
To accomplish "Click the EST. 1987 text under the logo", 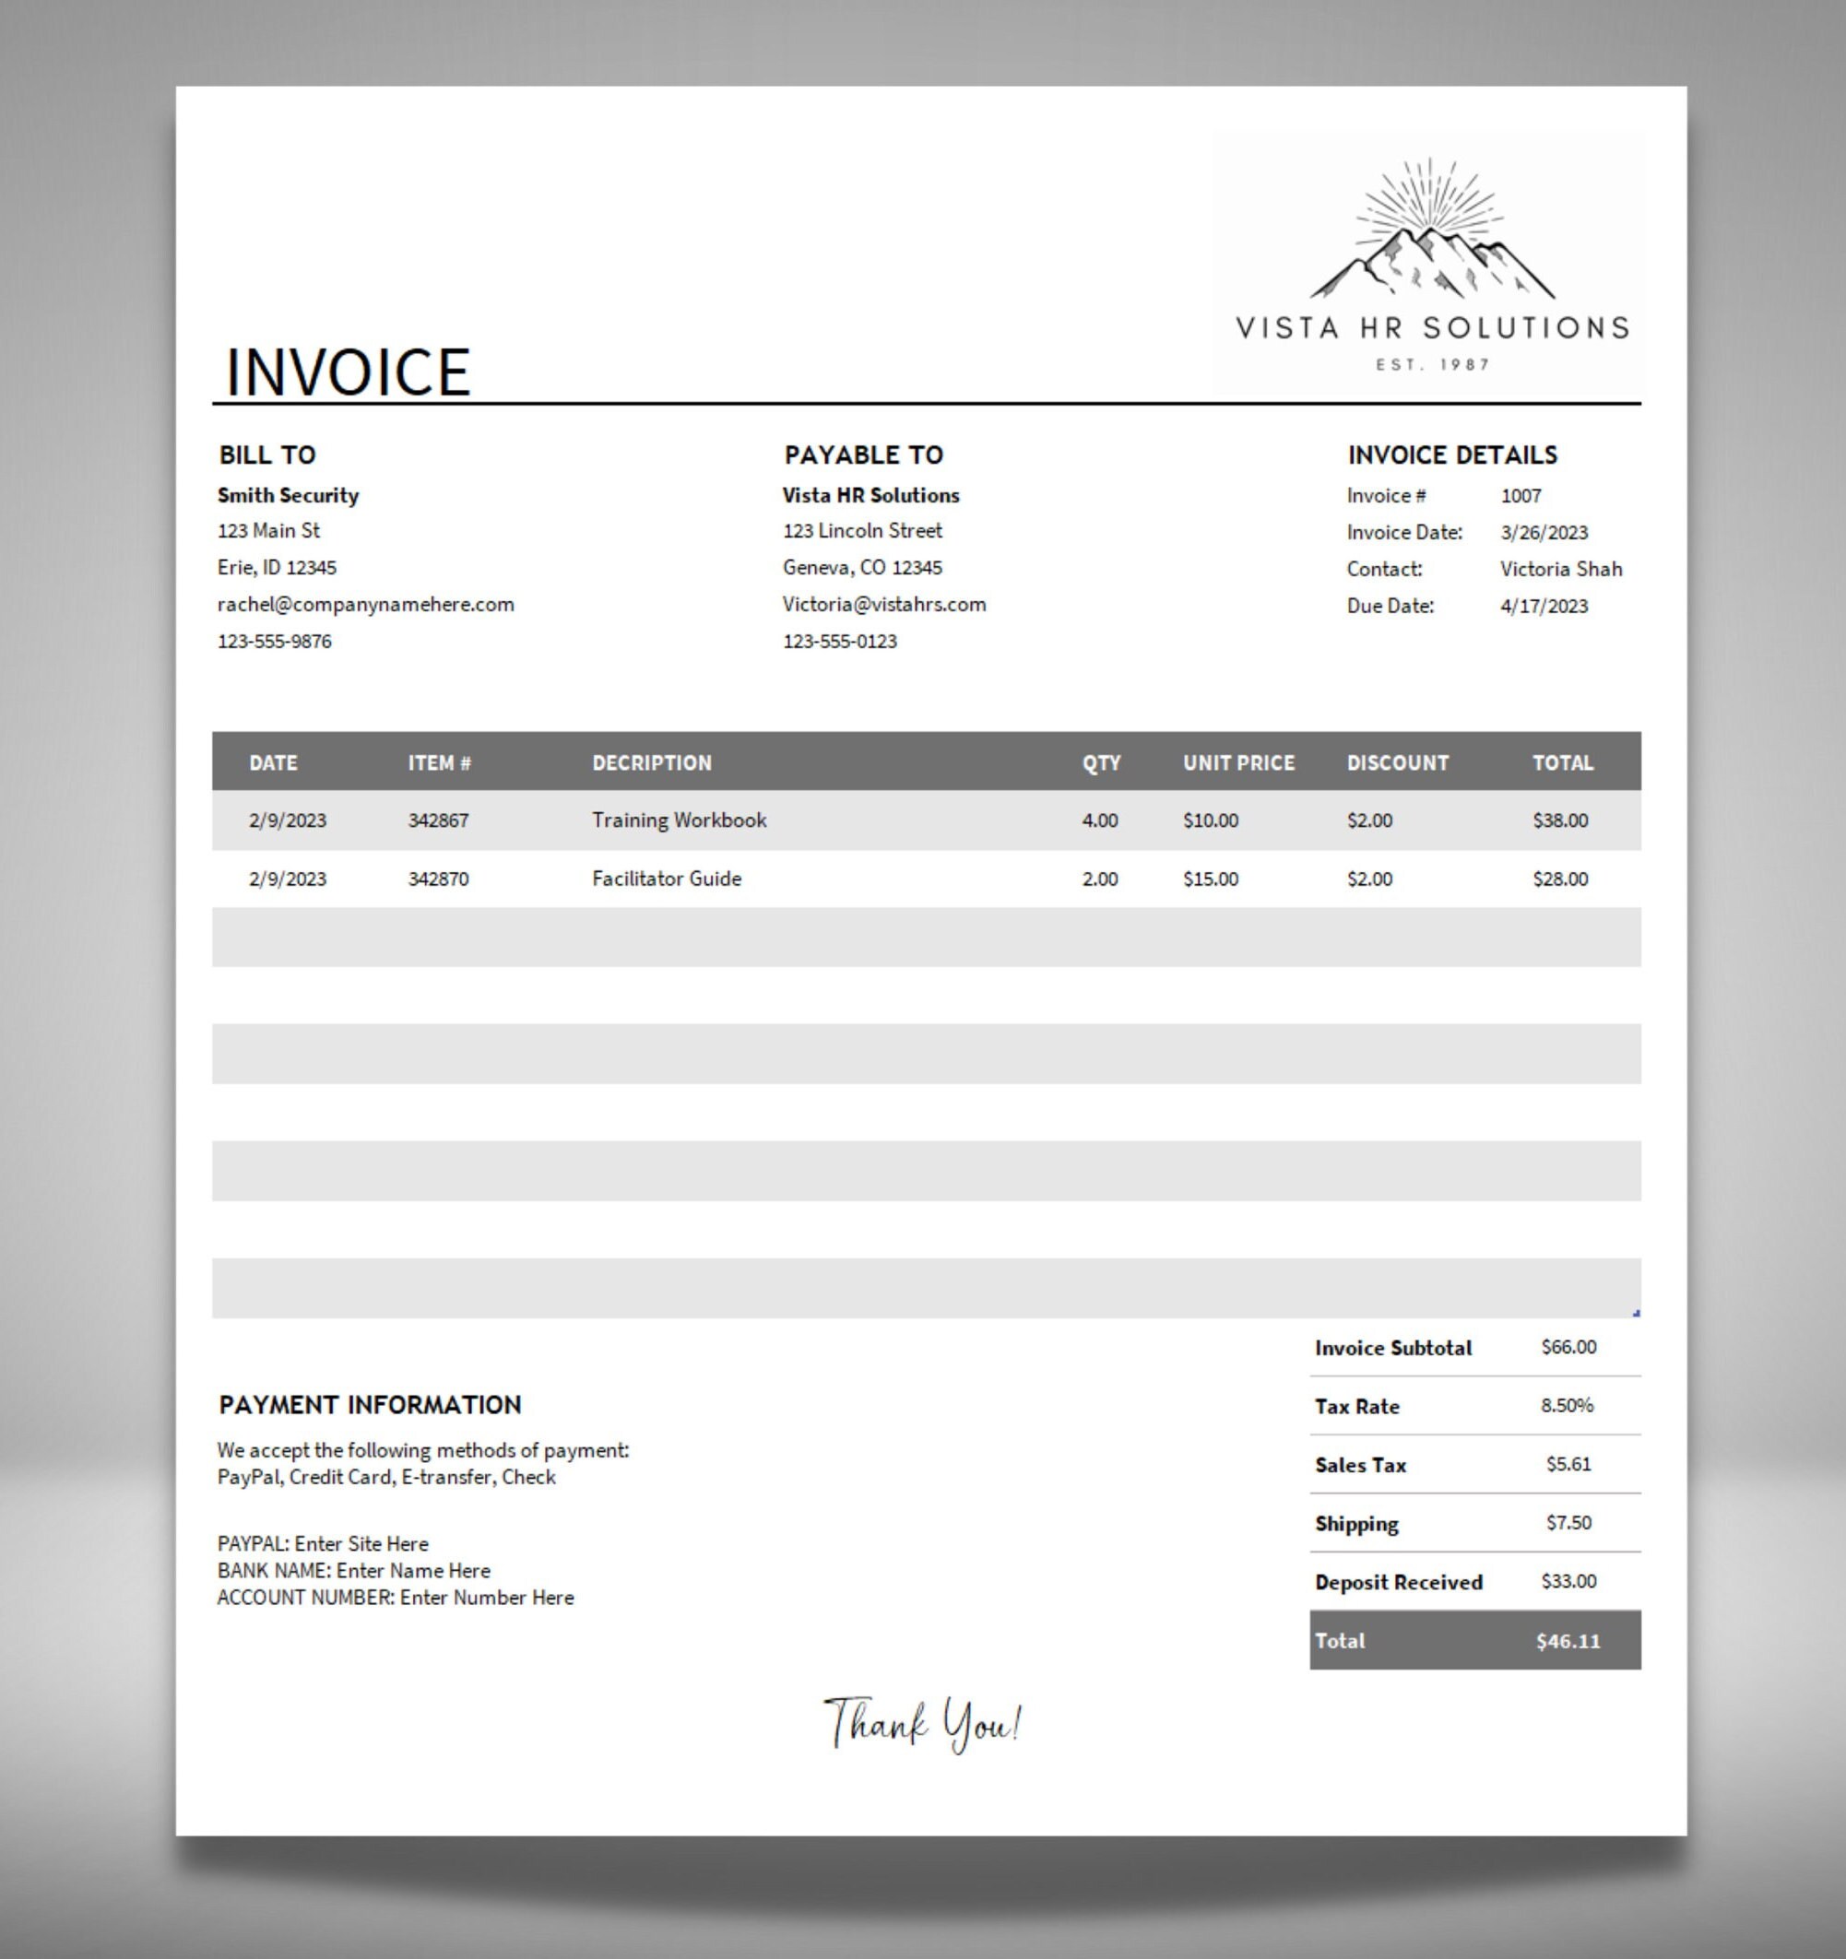I will 1431,364.
